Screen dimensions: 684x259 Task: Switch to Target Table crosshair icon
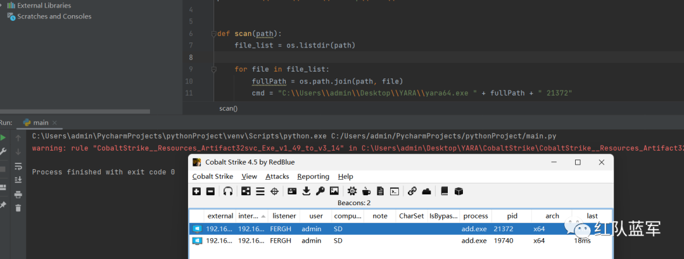point(274,191)
